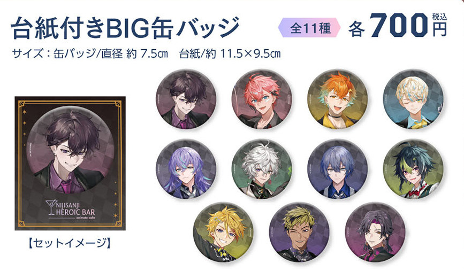Screen dimensions: 464x271
Task: Click the 全11種 label badge
Action: pyautogui.click(x=309, y=28)
